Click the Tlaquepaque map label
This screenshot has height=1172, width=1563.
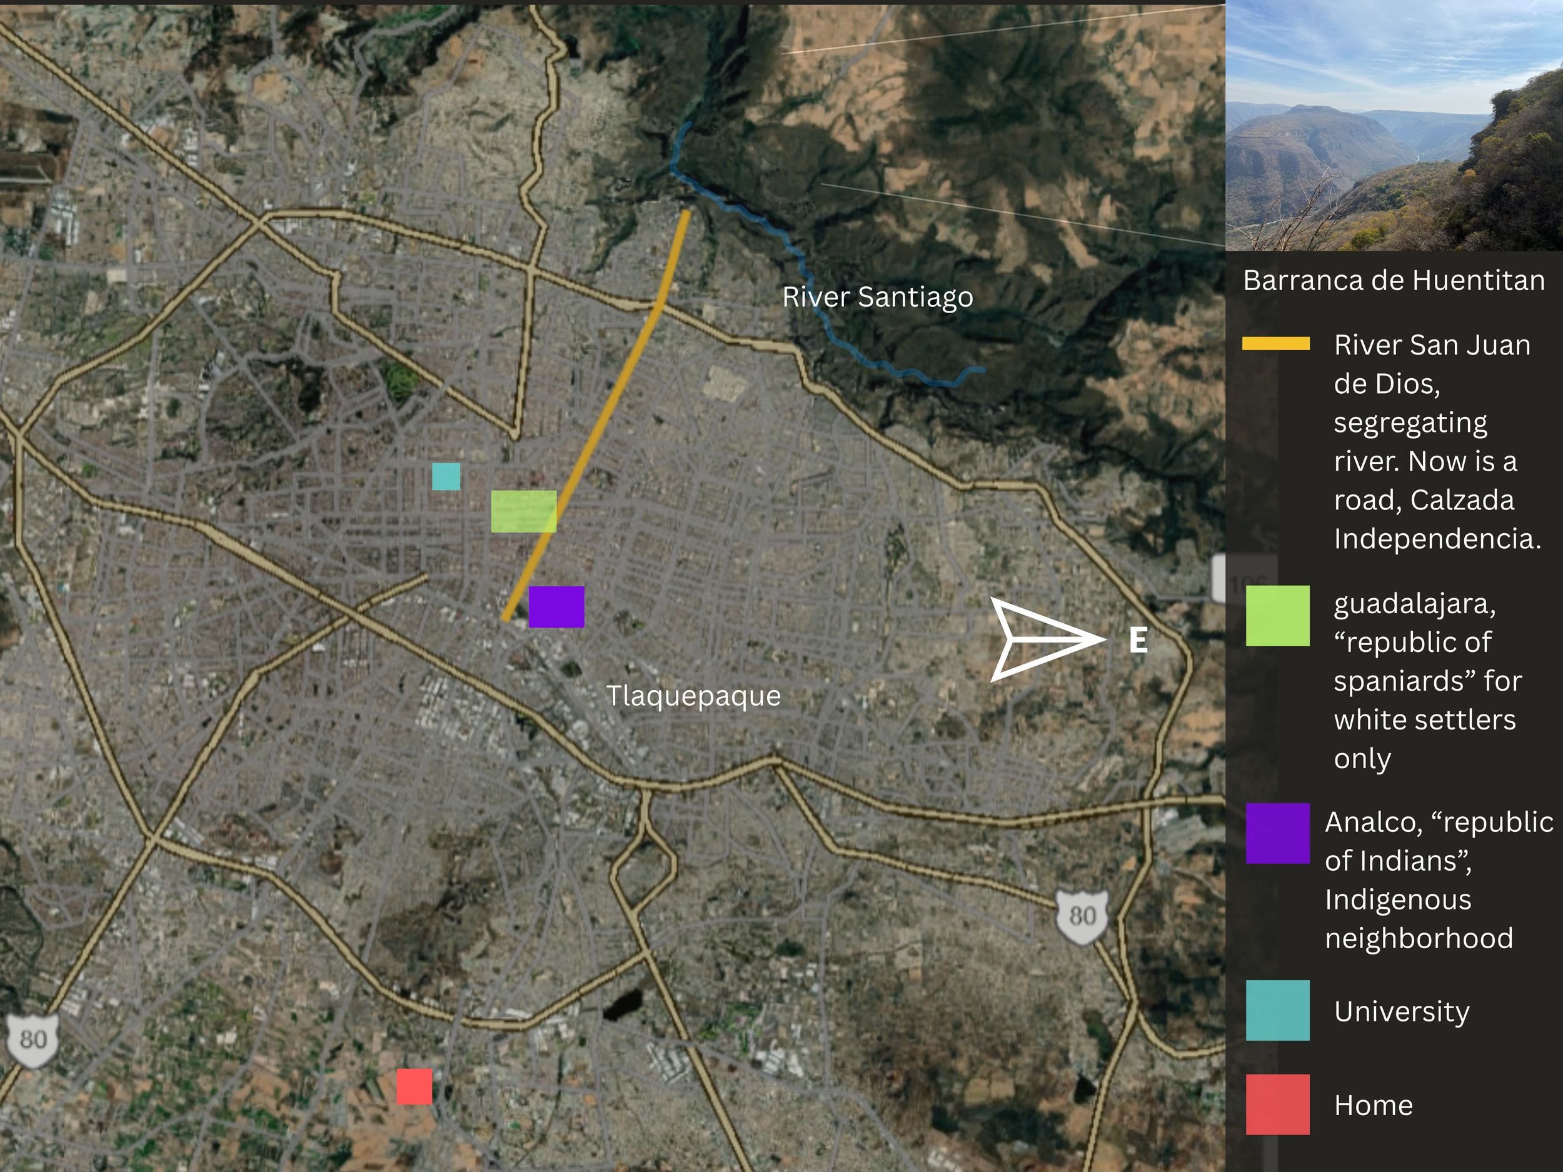pyautogui.click(x=693, y=696)
